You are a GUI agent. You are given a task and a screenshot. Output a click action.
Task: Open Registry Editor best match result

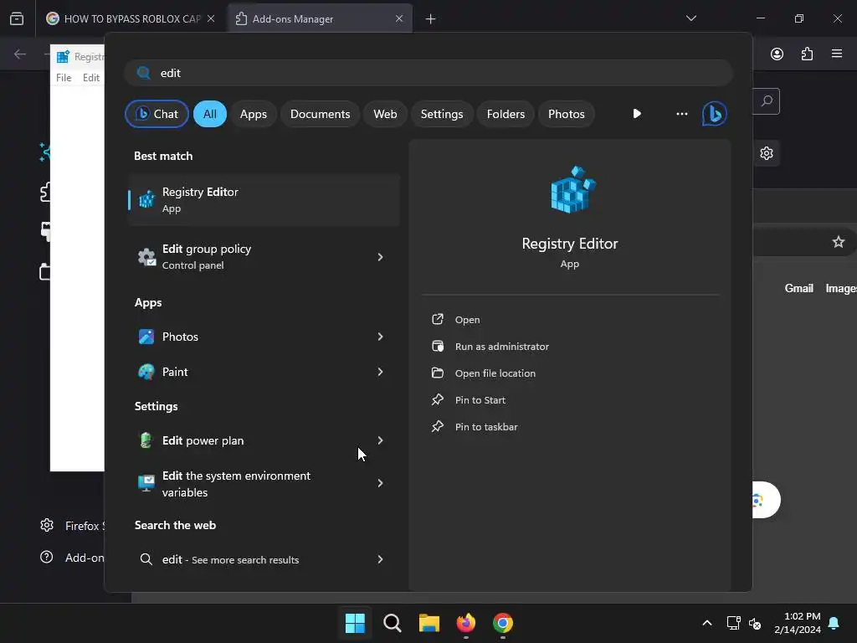(264, 199)
